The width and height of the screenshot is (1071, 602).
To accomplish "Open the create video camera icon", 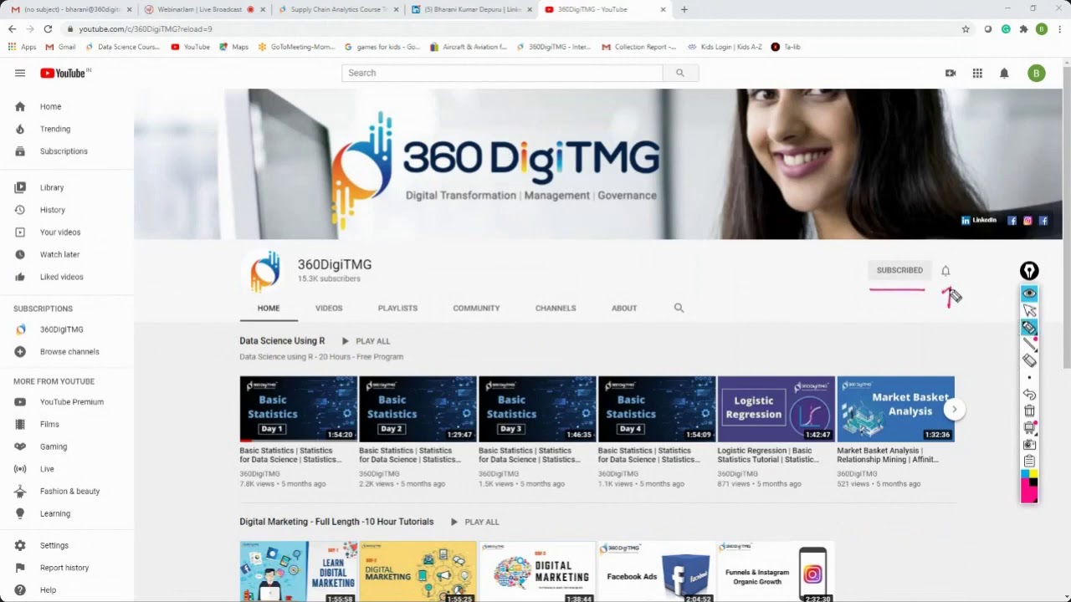I will pos(951,74).
